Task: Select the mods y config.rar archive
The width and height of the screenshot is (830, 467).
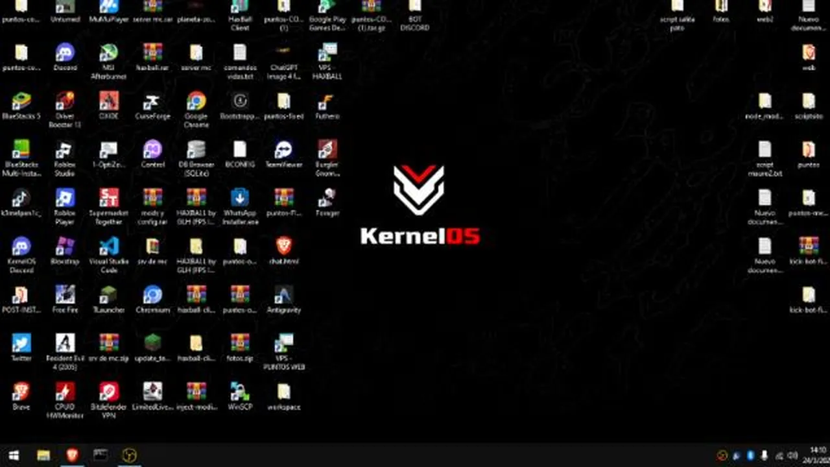Action: 152,207
